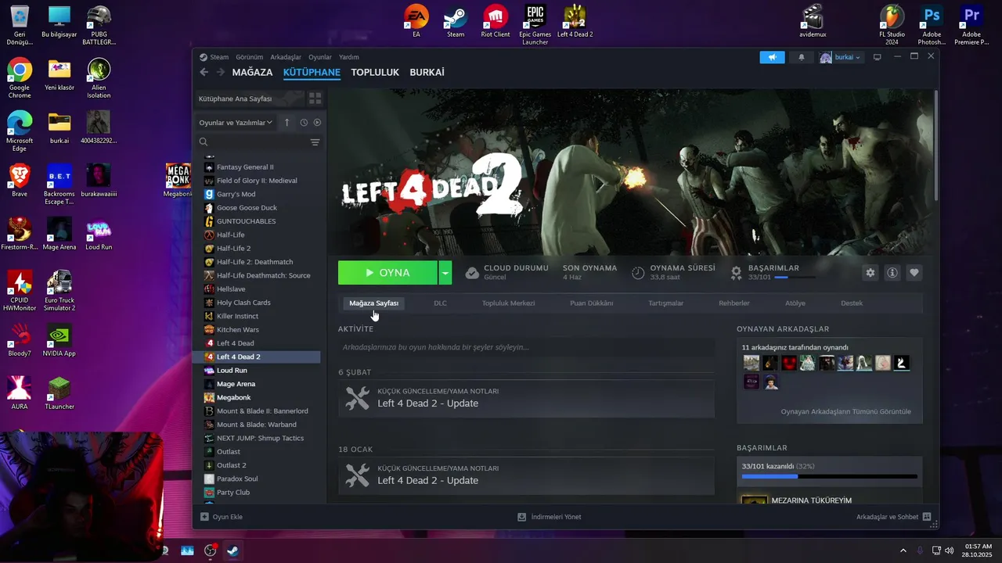Toggle recent activity clock filter
Viewport: 1002px width, 563px height.
click(x=304, y=122)
